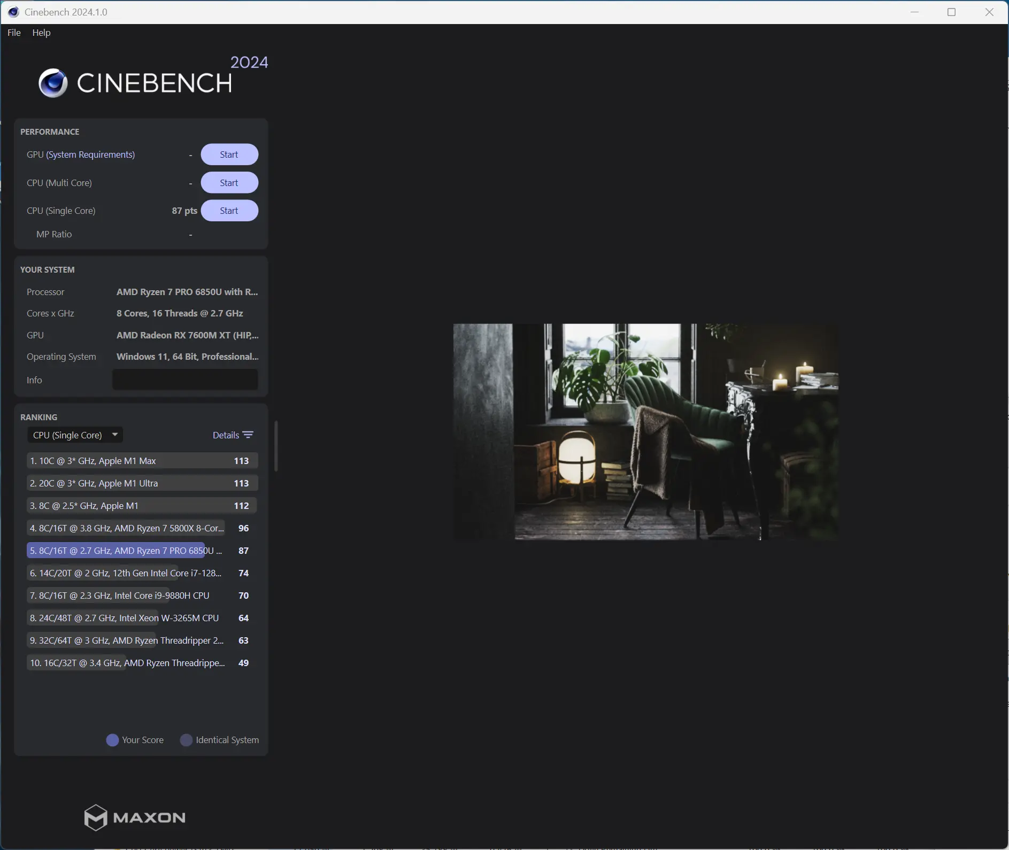Screen dimensions: 1009x850
Task: Select the 8C Apple M1 ranking entry
Action: click(142, 506)
